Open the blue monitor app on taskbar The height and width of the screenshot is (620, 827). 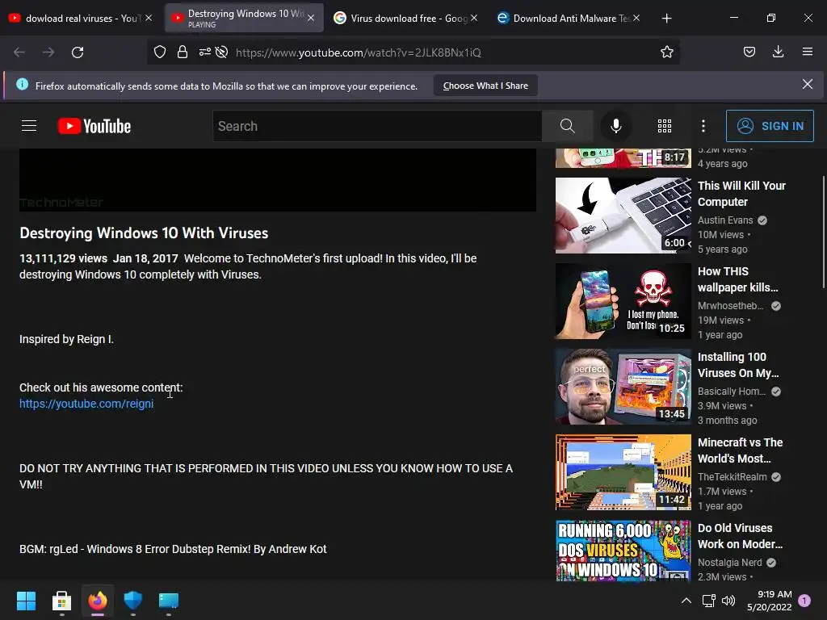click(x=169, y=601)
